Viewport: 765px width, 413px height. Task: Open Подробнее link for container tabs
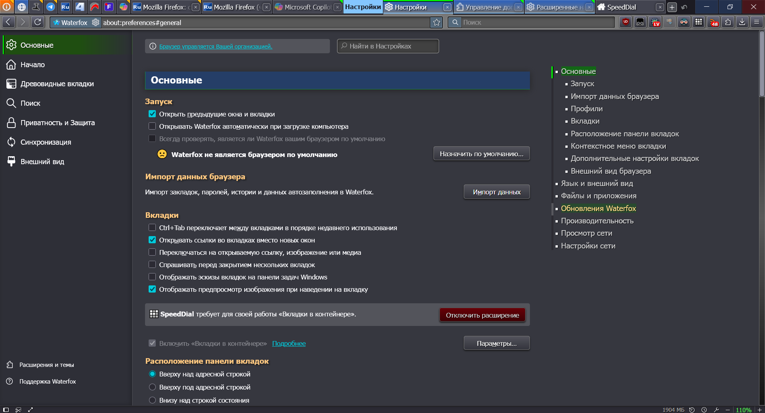point(289,343)
